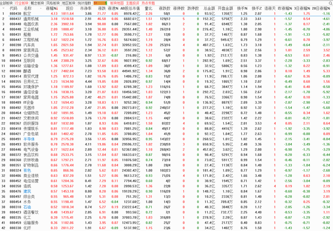Select the 化纤 sector name
The width and height of the screenshot is (333, 231).
pos(27,228)
